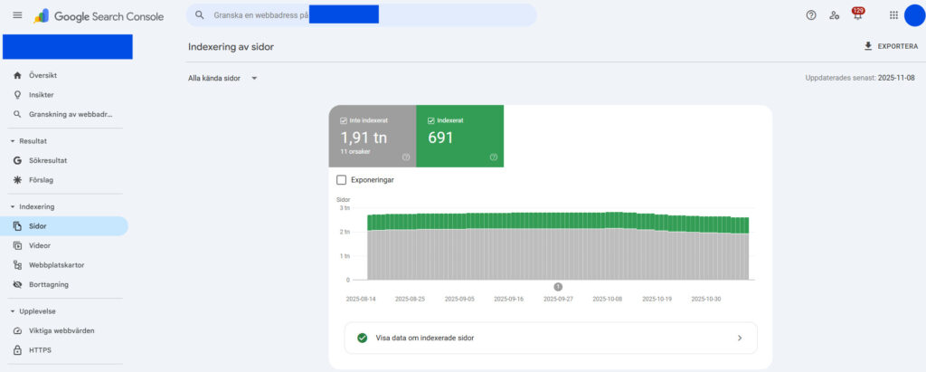Enable the Exponeringar checkbox

pyautogui.click(x=341, y=180)
